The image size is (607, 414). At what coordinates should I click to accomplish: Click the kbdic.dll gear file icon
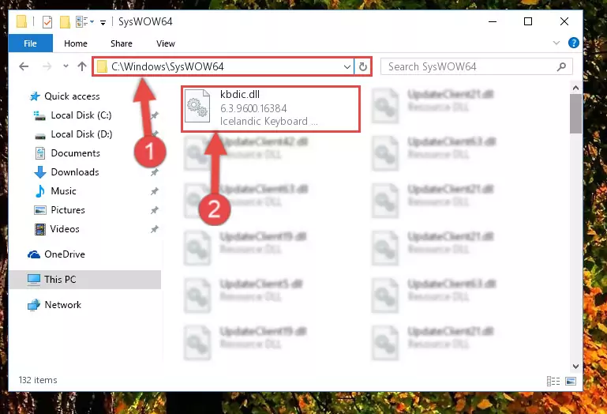pyautogui.click(x=197, y=107)
